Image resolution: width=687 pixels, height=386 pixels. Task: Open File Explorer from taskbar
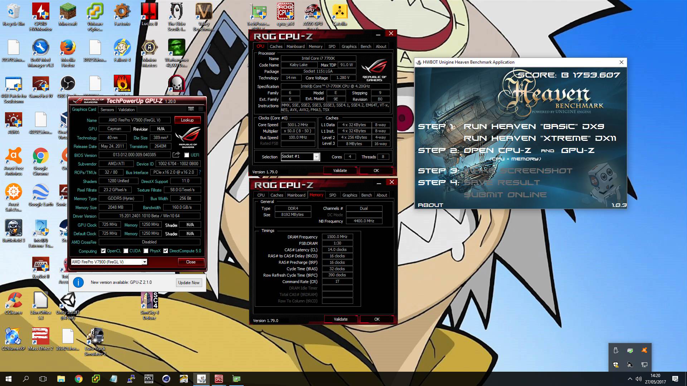(61, 379)
